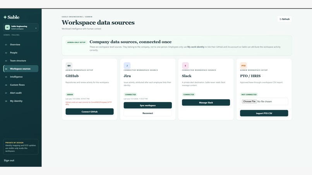This screenshot has height=175, width=312.
Task: Click Reconnect on the Jira card
Action: (x=147, y=113)
